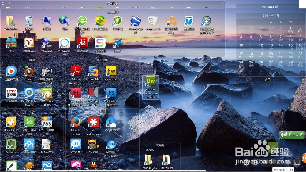Open the Administrator folder icon
306x172 pixels.
tap(11, 21)
